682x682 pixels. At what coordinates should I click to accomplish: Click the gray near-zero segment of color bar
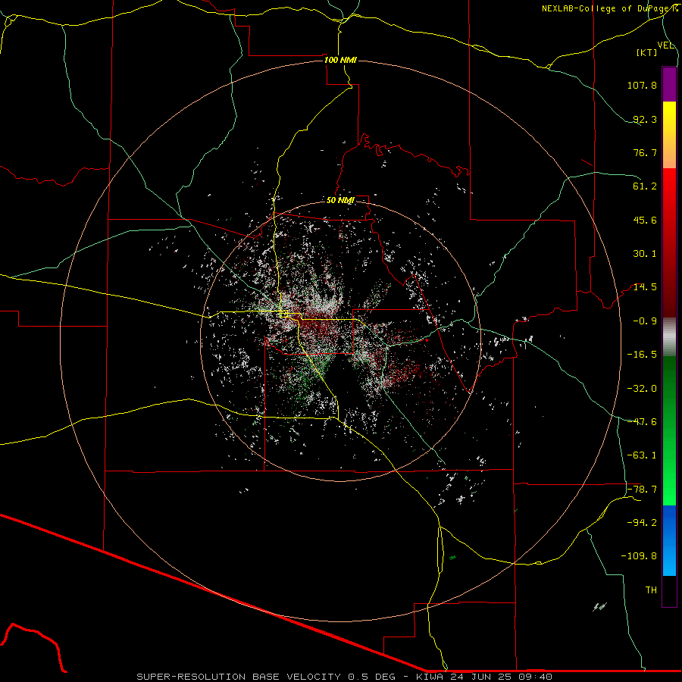point(669,337)
